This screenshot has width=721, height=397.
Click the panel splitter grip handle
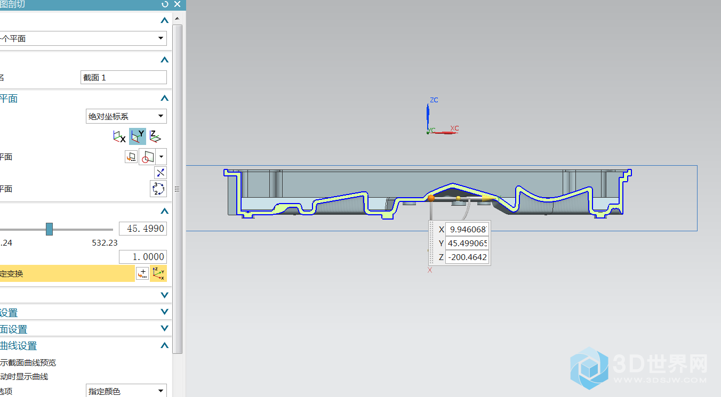pyautogui.click(x=177, y=189)
